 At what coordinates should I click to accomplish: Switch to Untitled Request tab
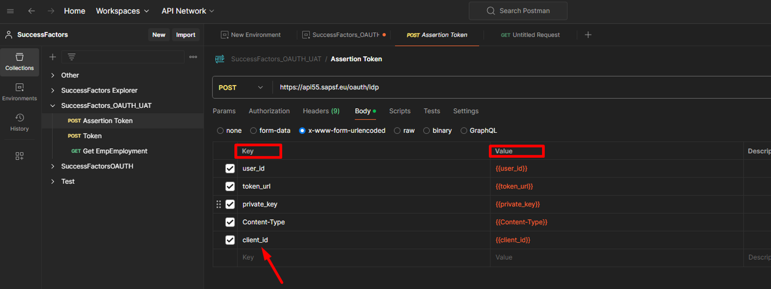coord(530,35)
